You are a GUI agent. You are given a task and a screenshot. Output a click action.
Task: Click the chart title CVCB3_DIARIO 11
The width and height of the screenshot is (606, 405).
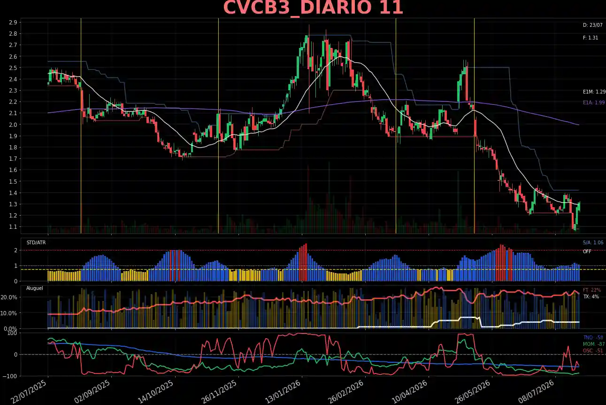313,8
